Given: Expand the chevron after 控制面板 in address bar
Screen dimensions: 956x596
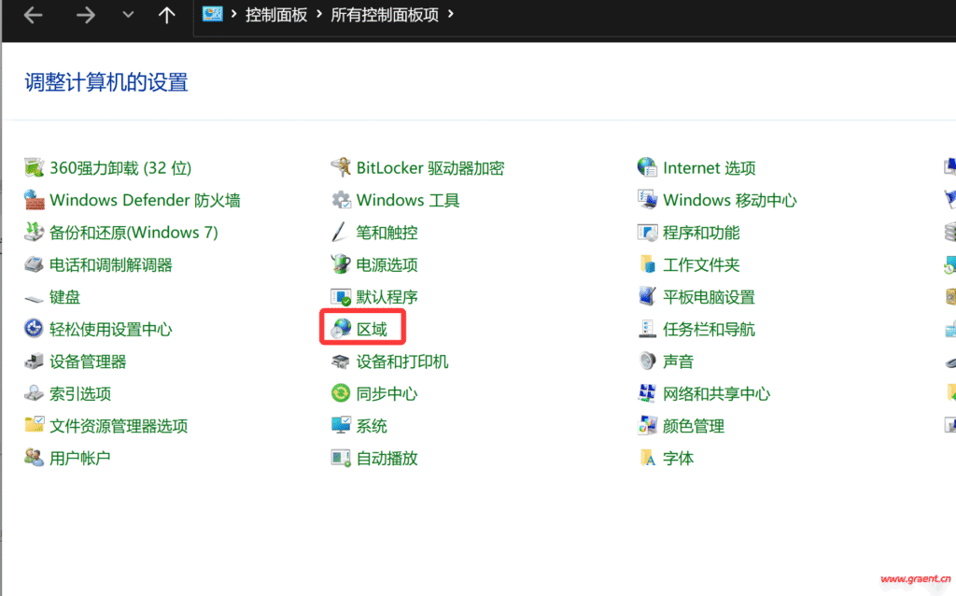Looking at the screenshot, I should pos(319,15).
